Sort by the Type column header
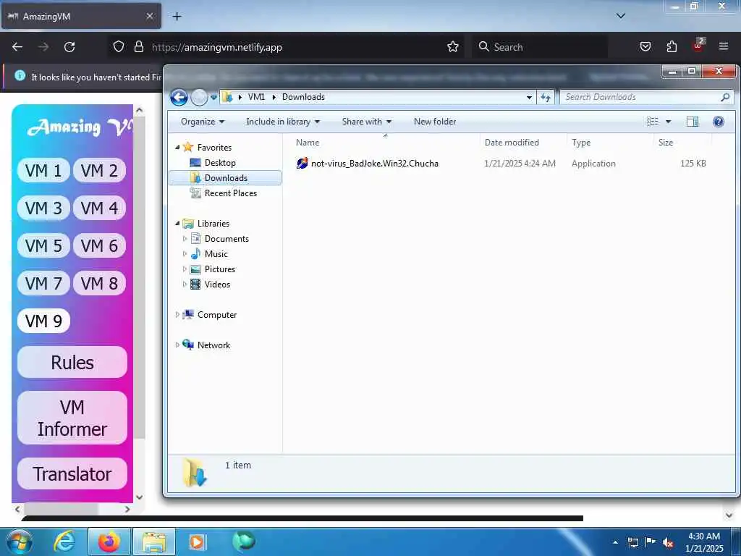 (x=581, y=143)
